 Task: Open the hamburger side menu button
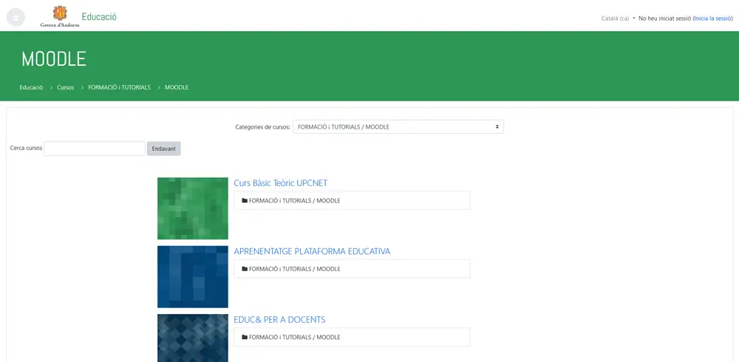(x=16, y=18)
